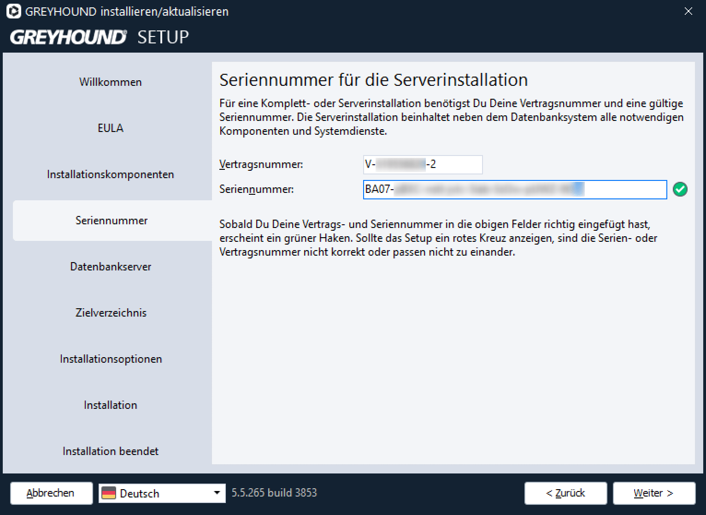706x515 pixels.
Task: Click heading Seriennummer für die Serverinstallation
Action: pyautogui.click(x=374, y=80)
